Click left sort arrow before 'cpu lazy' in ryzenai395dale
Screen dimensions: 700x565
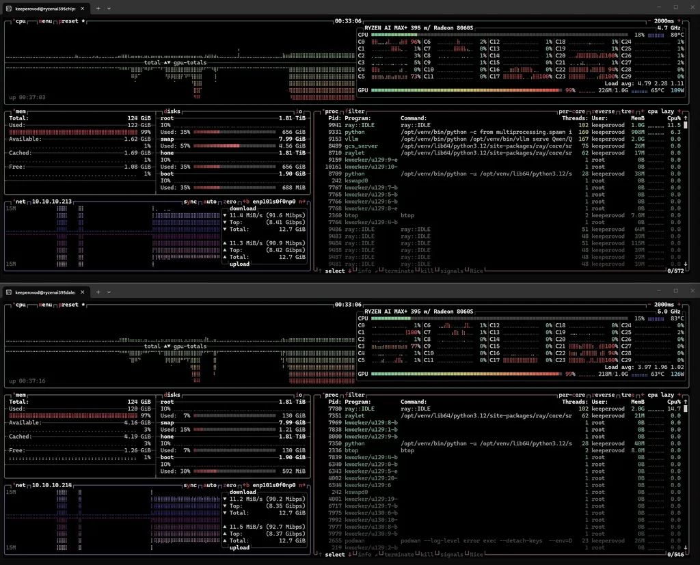click(643, 395)
